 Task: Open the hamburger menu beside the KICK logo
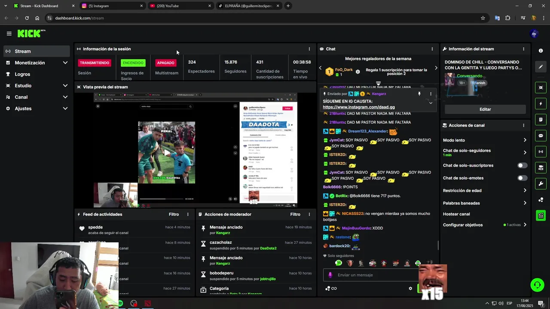point(9,33)
